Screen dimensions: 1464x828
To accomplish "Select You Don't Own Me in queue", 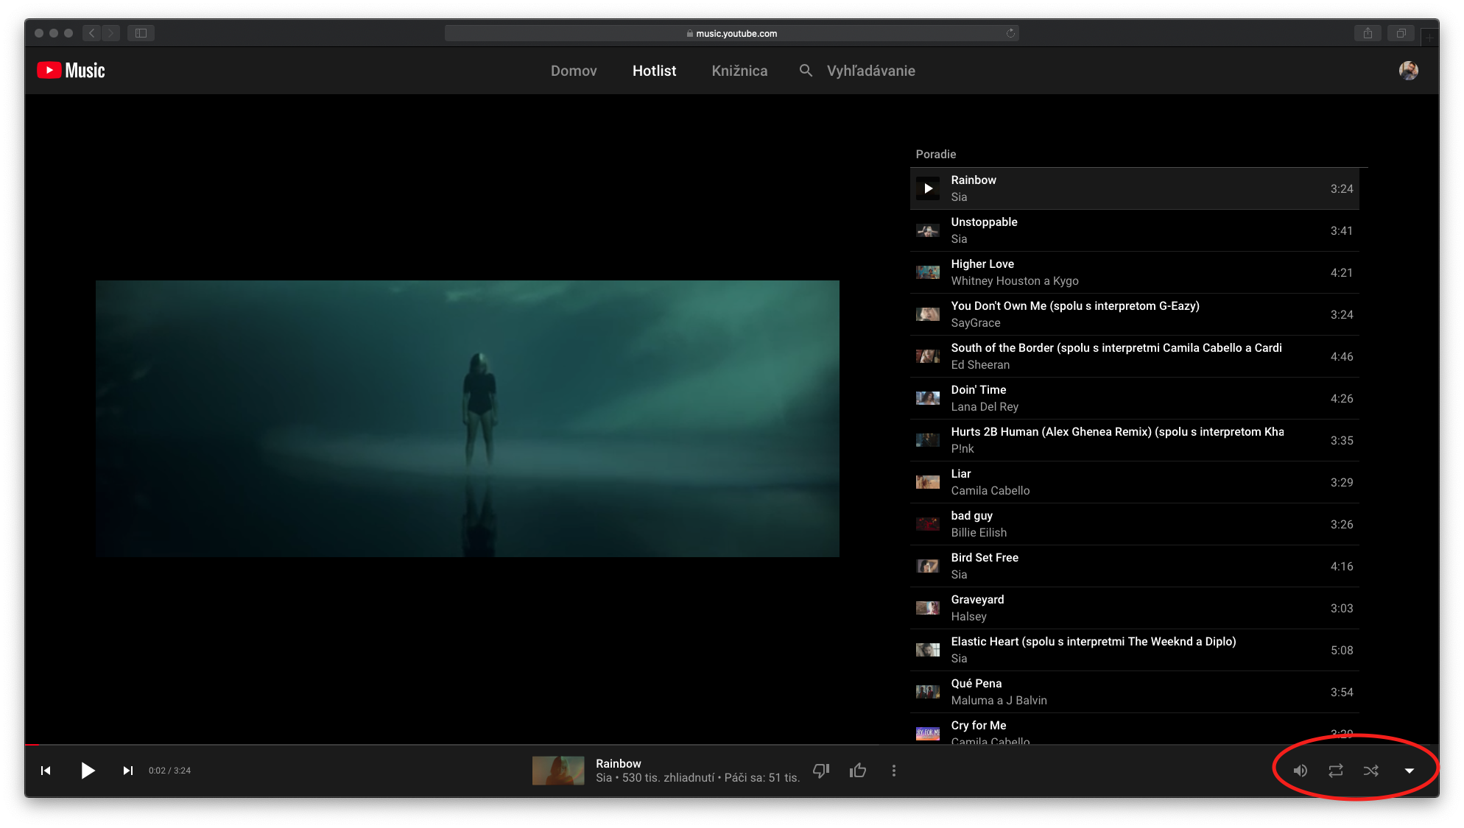I will [x=1134, y=314].
